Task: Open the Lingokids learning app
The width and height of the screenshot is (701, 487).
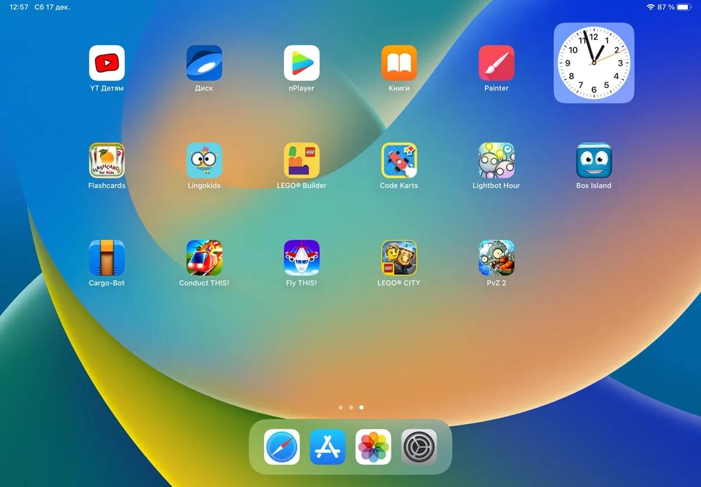Action: click(x=204, y=160)
